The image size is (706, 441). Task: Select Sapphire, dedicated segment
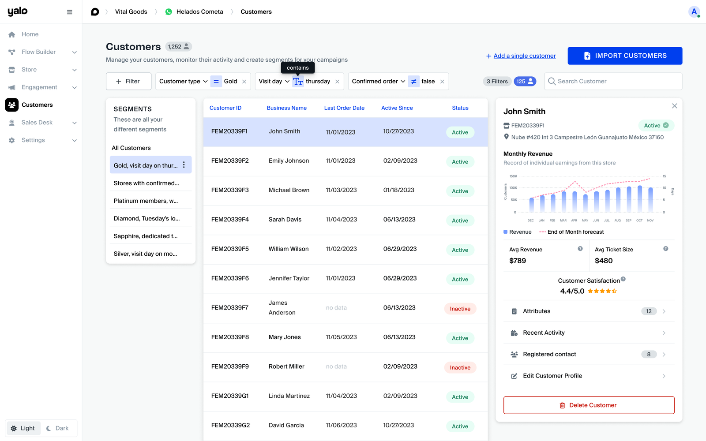click(x=150, y=236)
